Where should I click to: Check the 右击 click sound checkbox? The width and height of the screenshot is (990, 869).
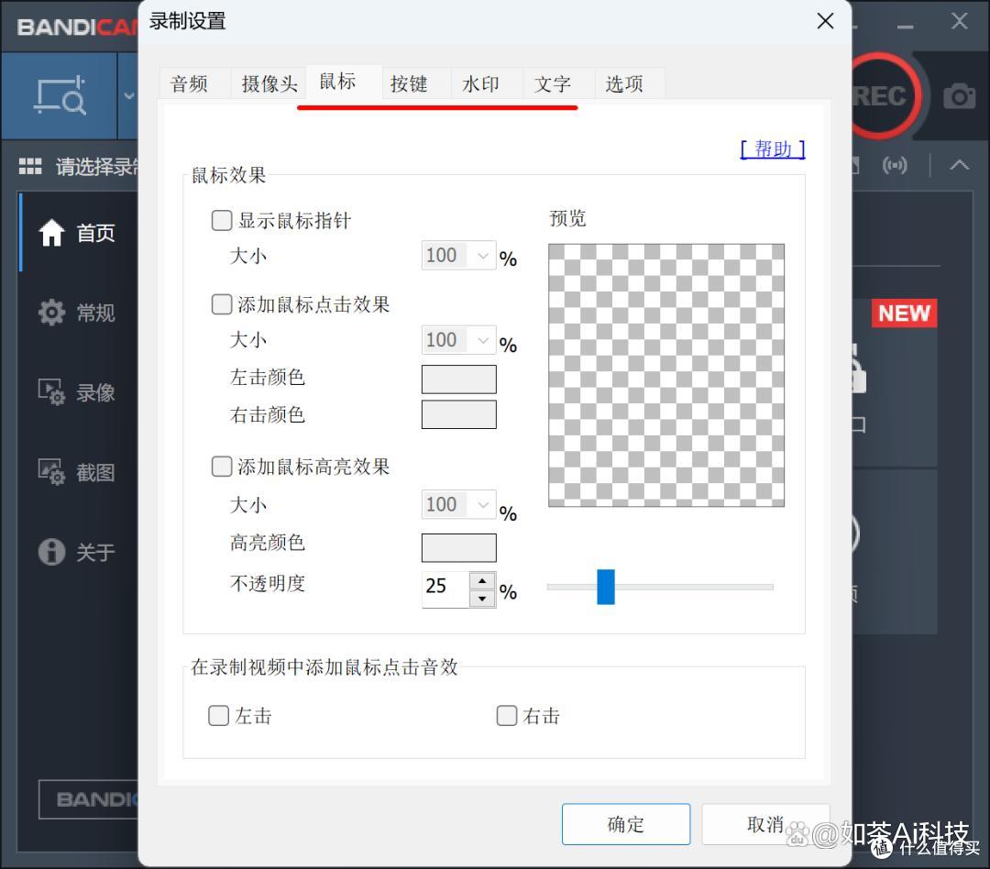(x=507, y=716)
